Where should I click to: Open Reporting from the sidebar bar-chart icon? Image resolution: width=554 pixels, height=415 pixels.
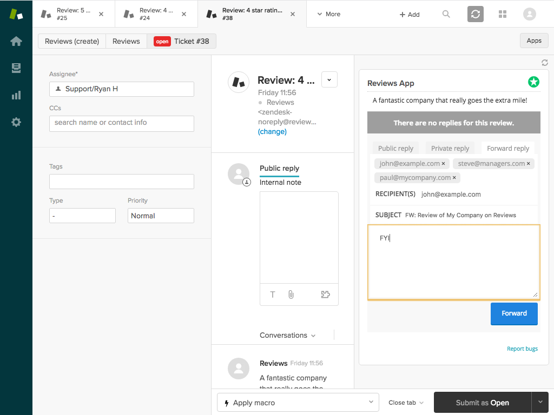(16, 95)
